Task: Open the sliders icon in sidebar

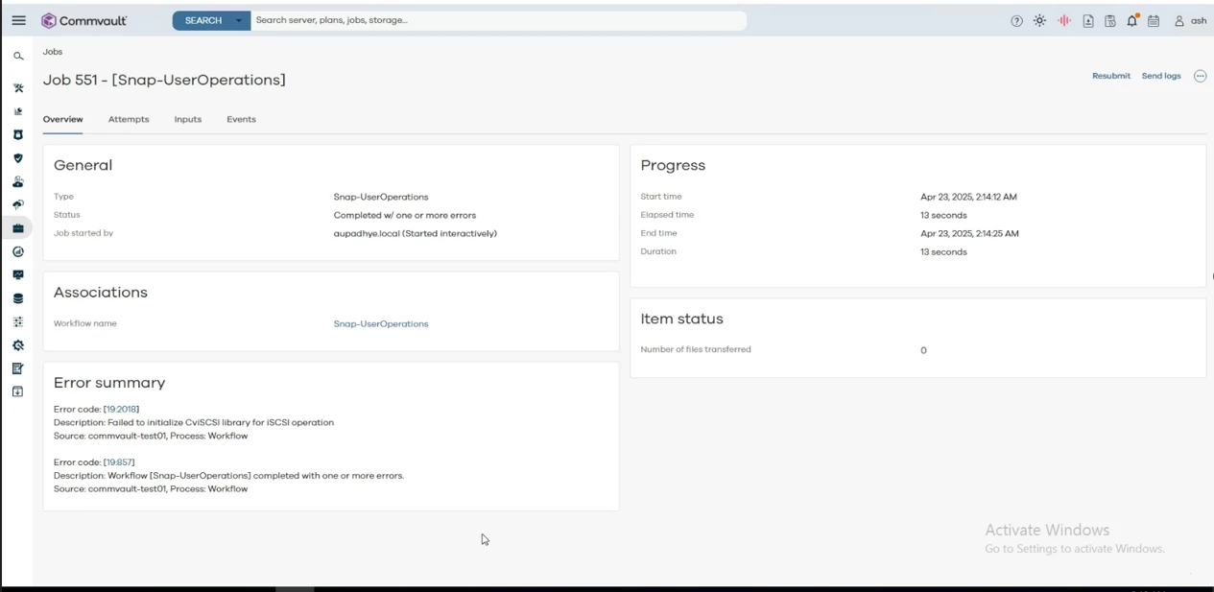Action: pos(18,321)
